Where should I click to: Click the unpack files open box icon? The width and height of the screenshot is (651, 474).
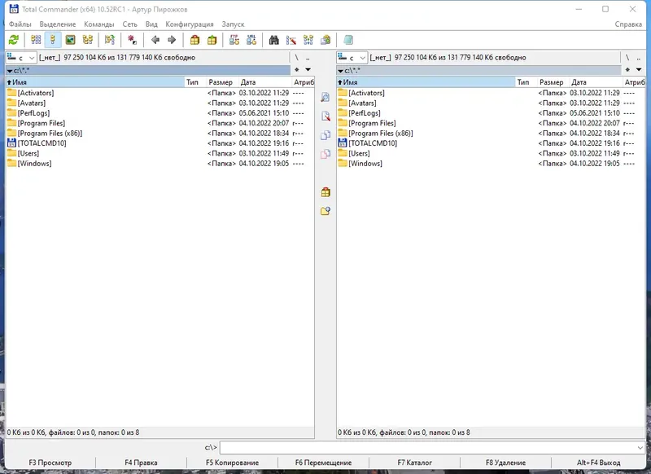point(212,40)
